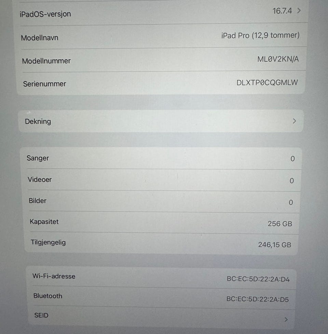Tap the Modellnummer label

46,61
